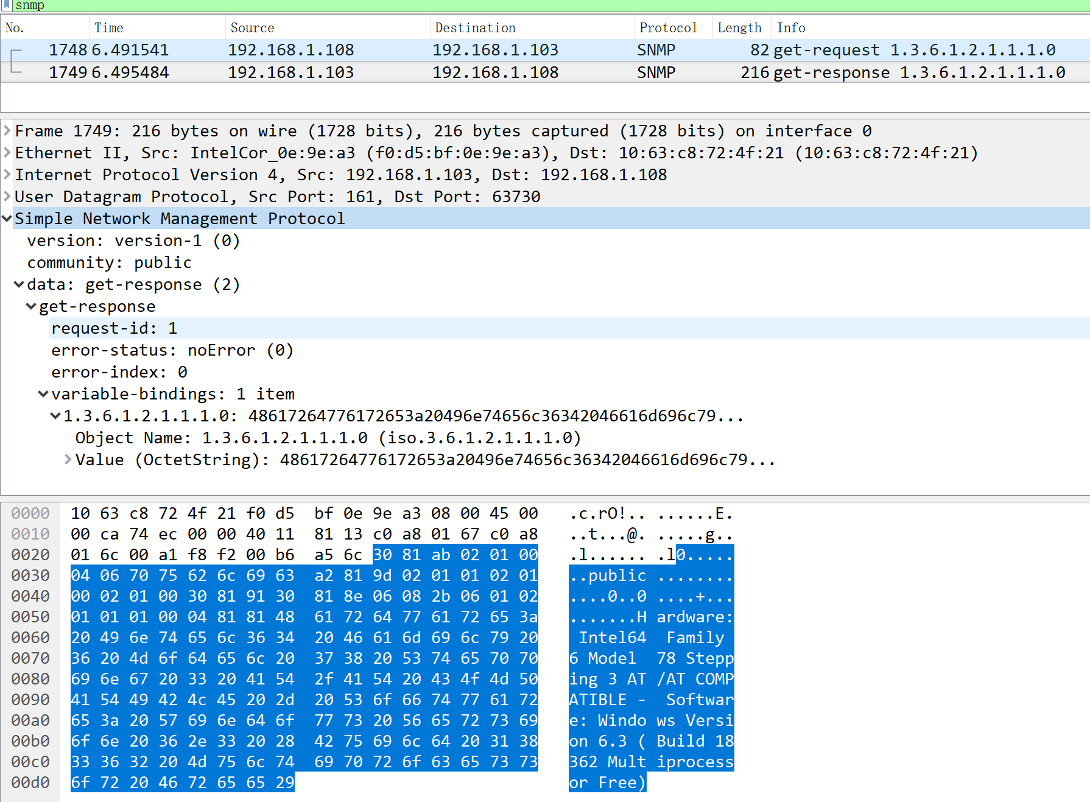The height and width of the screenshot is (802, 1090).
Task: Click time 6.491541 in packet 1748
Action: (130, 50)
